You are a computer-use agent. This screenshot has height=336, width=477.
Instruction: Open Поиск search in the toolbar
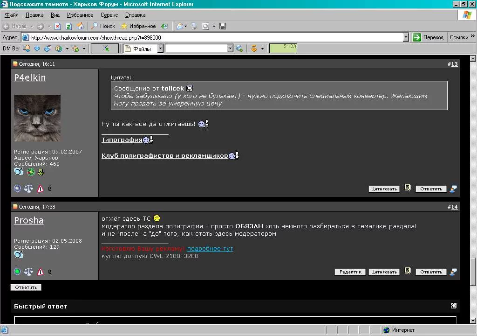[x=103, y=26]
